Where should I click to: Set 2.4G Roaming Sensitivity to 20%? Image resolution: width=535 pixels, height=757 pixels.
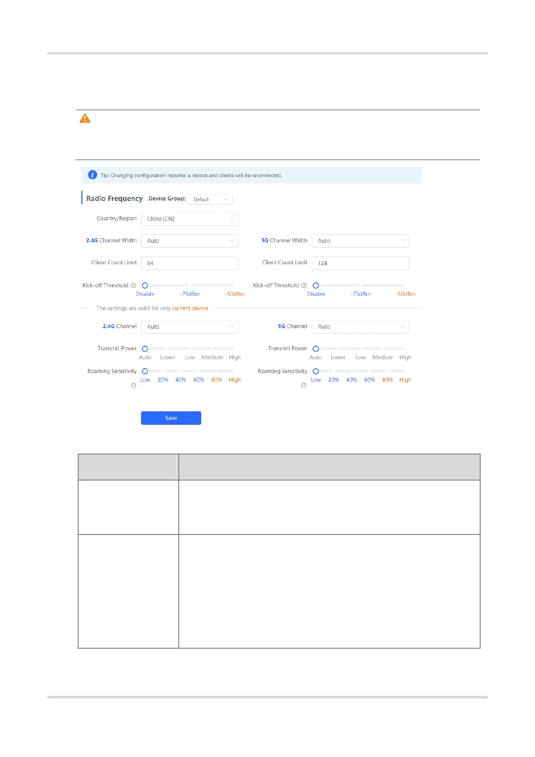tap(163, 380)
